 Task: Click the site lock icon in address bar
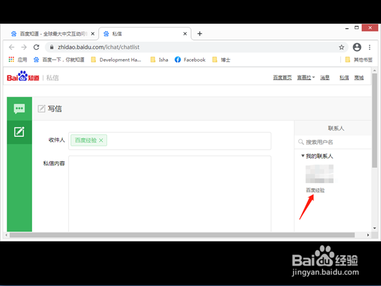(x=51, y=47)
